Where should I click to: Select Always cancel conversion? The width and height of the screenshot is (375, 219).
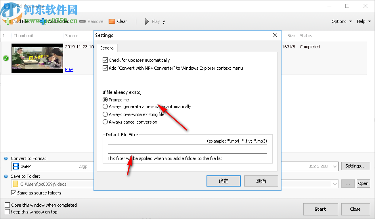click(105, 122)
